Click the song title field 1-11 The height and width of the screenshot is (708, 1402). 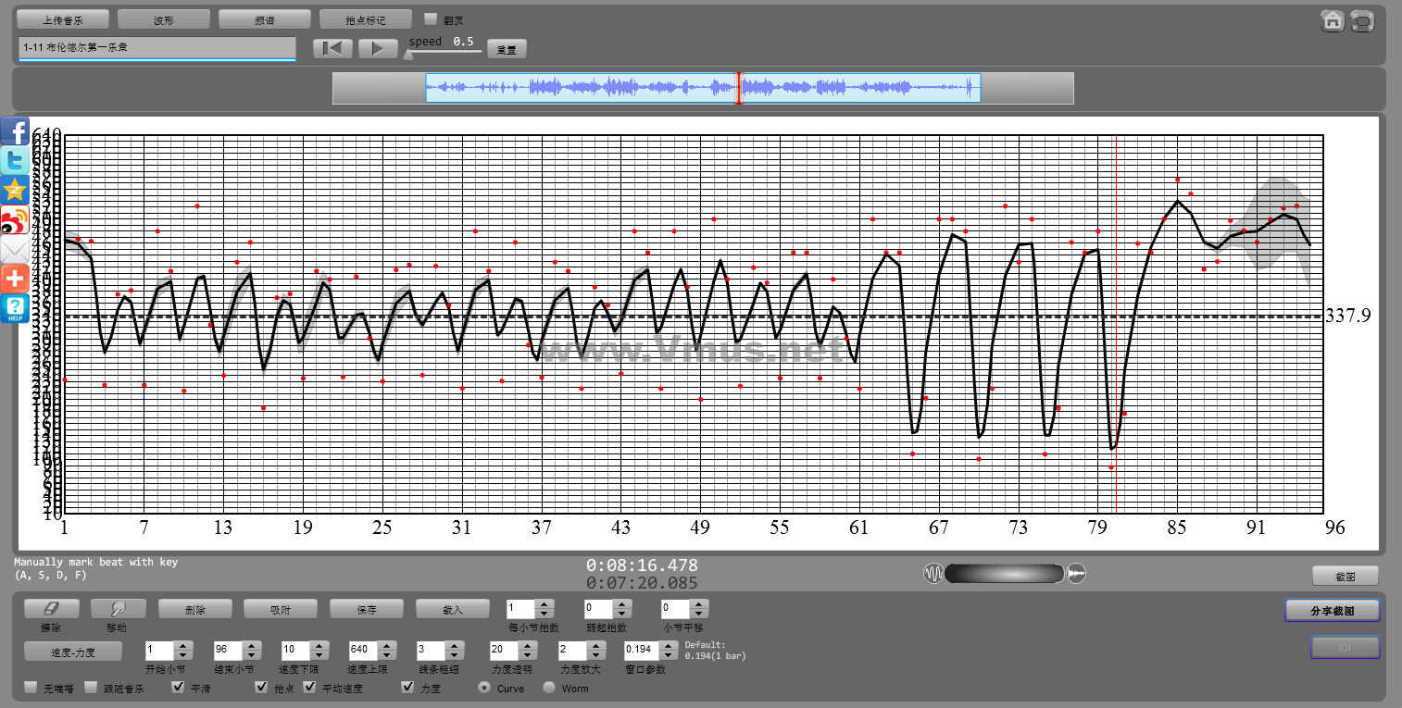coord(156,48)
